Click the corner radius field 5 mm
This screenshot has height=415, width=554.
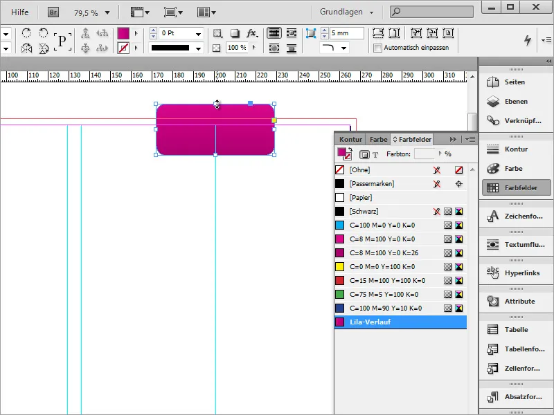(x=346, y=33)
